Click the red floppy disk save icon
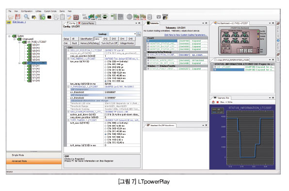289x191 pixels. pos(17,17)
